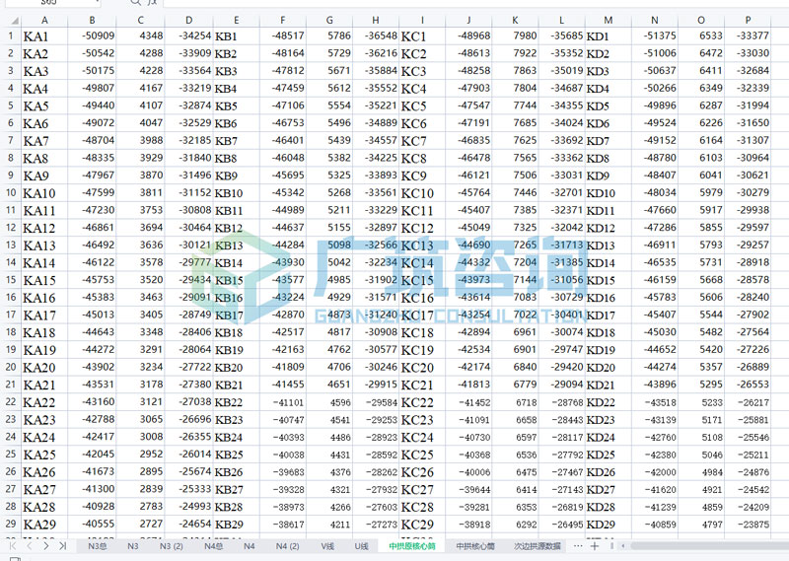789x561 pixels.
Task: Click cell with value -35685
Action: (561, 36)
